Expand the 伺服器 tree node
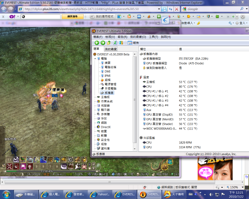 click(x=95, y=106)
